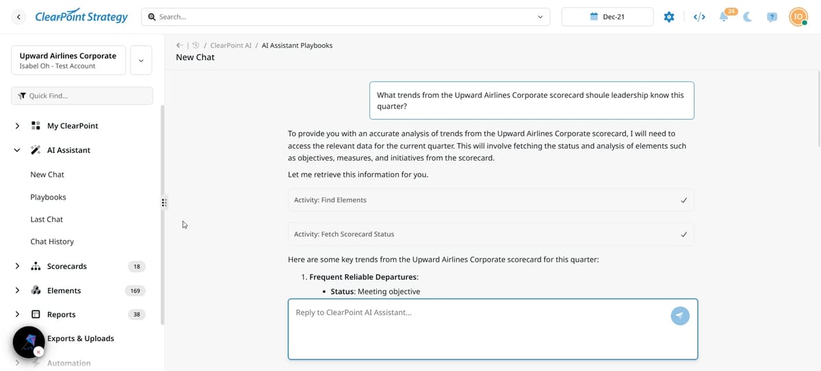
Task: Close the floating widget with small x
Action: (x=39, y=352)
